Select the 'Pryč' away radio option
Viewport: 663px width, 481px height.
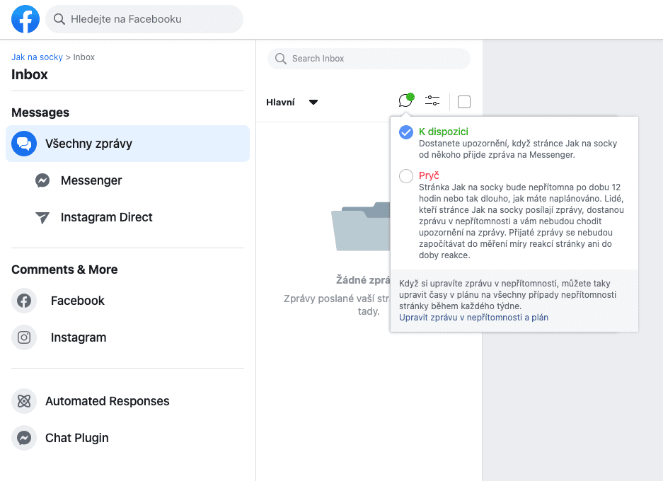[x=406, y=176]
